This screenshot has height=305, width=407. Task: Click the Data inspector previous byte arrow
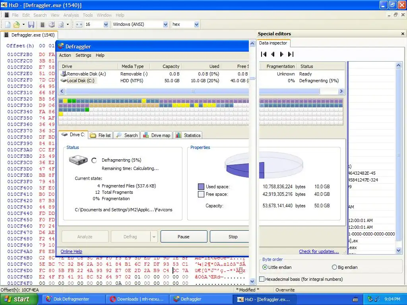tap(273, 54)
